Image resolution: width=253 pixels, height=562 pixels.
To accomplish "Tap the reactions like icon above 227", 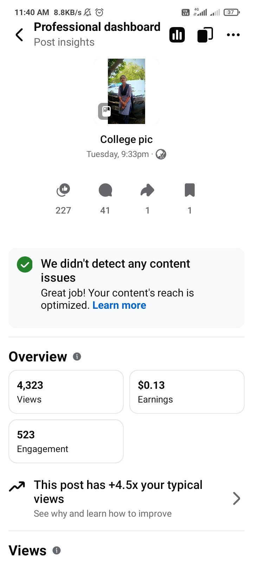I will 63,190.
